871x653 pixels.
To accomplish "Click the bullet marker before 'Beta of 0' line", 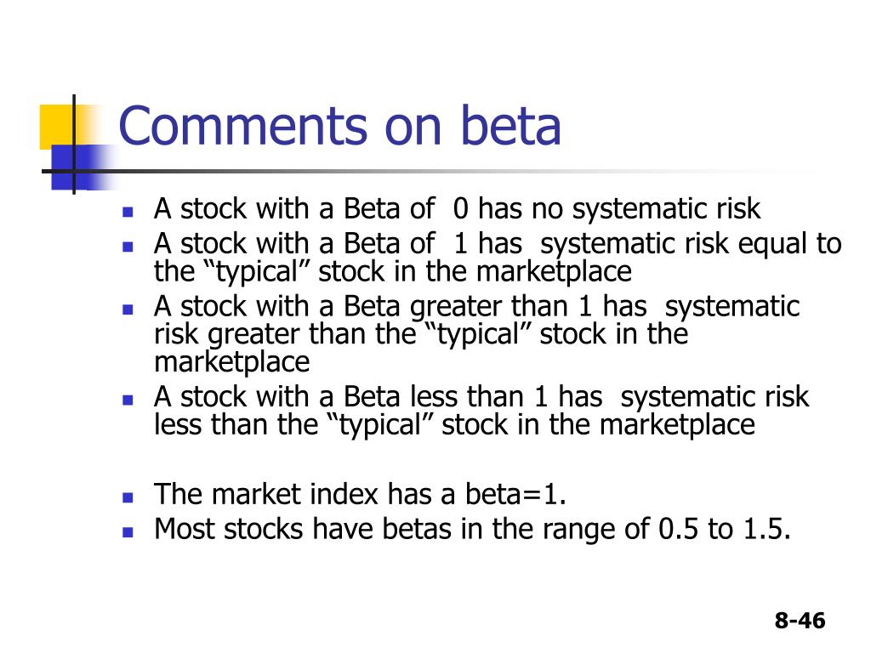I will 128,212.
